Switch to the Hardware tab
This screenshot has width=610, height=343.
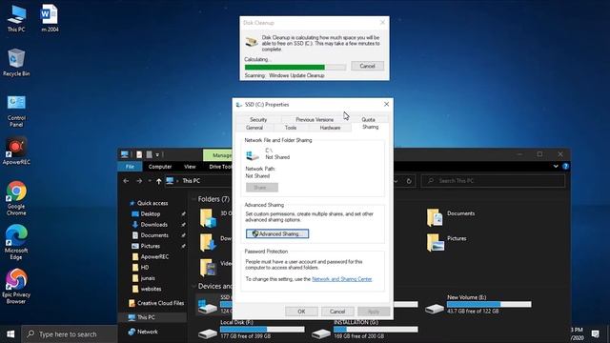point(330,128)
